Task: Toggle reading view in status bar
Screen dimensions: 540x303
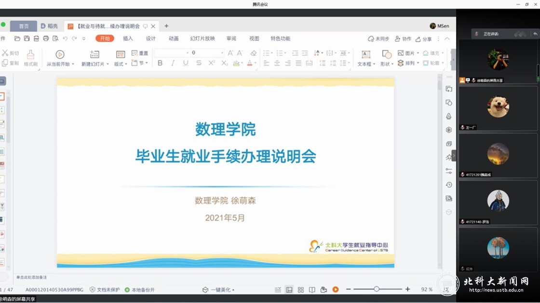Action: pos(312,290)
